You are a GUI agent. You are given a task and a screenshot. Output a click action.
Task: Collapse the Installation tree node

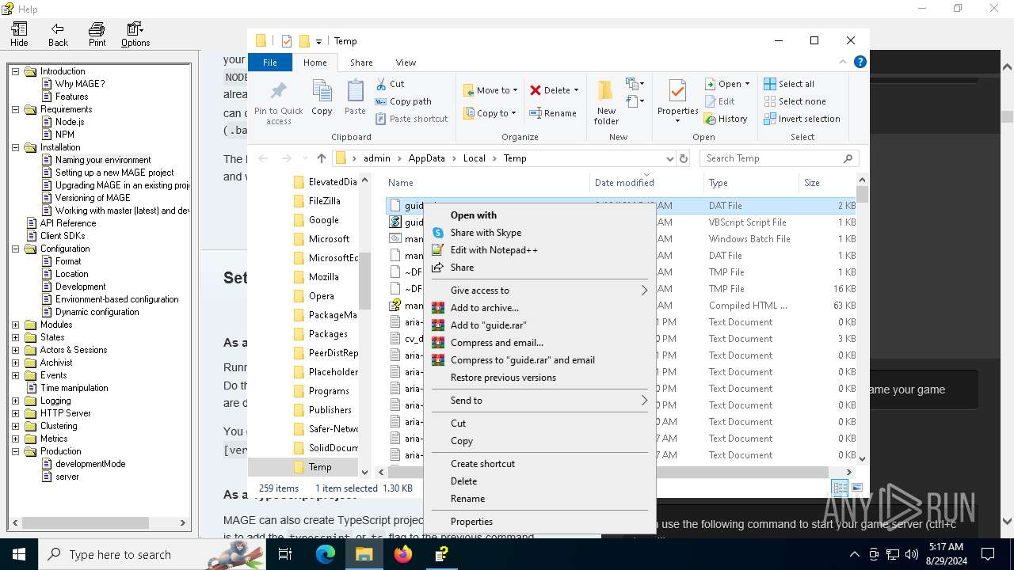click(15, 147)
